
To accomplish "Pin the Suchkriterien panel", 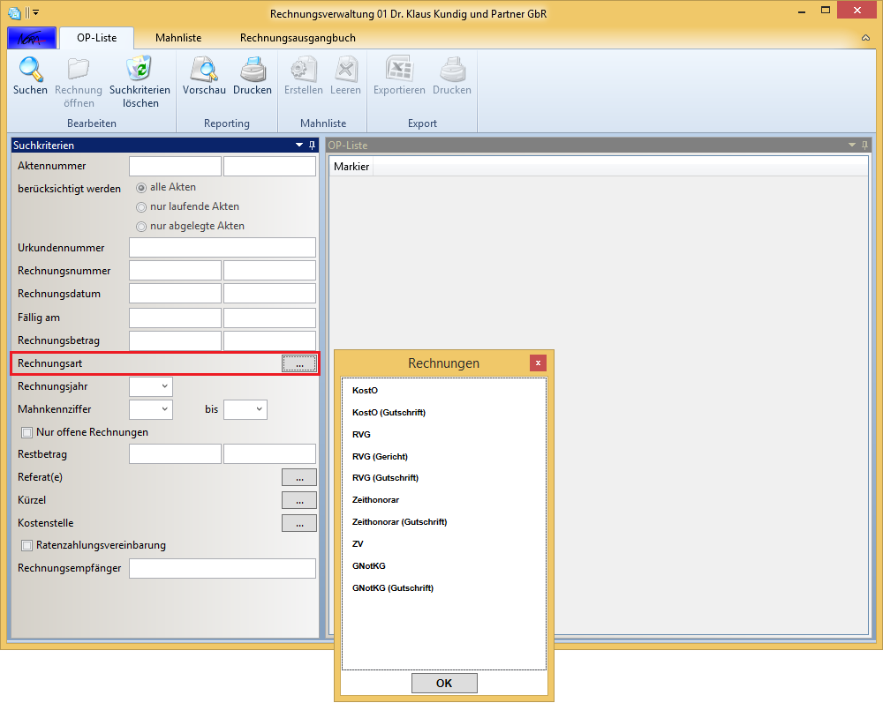I will tap(312, 145).
